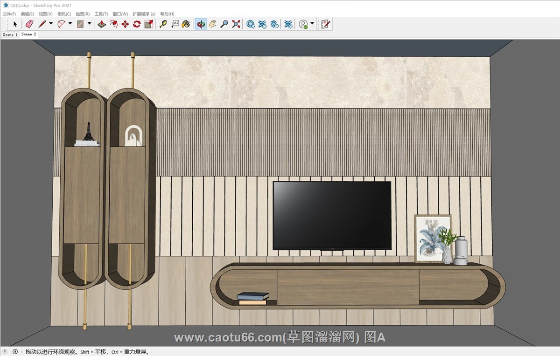Expand the Line tool dropdown arrow
The image size is (560, 356).
pyautogui.click(x=51, y=24)
